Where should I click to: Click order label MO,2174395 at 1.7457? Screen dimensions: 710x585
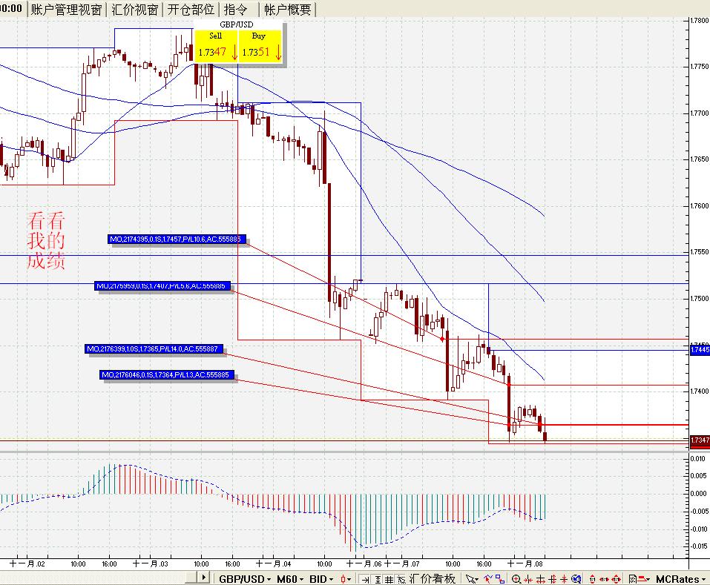click(177, 239)
